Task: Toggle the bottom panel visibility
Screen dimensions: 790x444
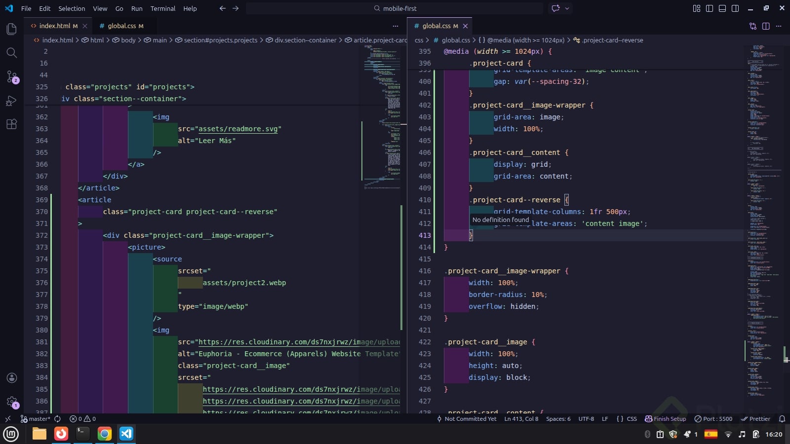Action: point(722,8)
